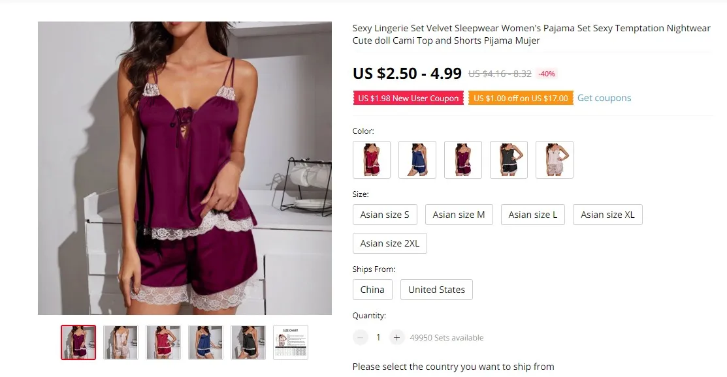Viewport: 727px width, 377px height.
Task: Pick Asian size 2XL
Action: pos(390,243)
